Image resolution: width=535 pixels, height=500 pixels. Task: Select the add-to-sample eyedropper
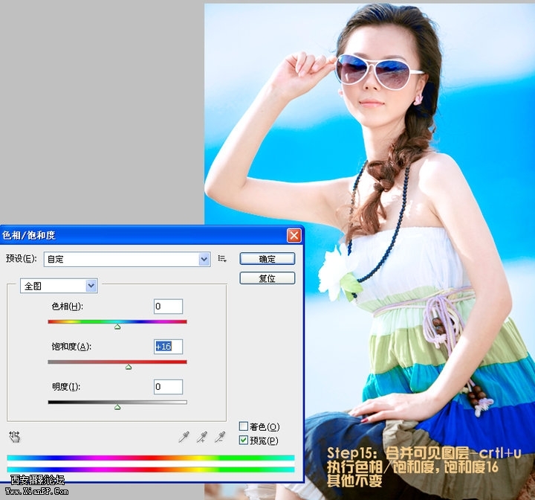[201, 437]
